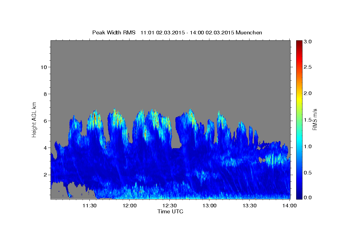Click the yellow band of the colorbar
This screenshot has width=359, height=239.
299,99
